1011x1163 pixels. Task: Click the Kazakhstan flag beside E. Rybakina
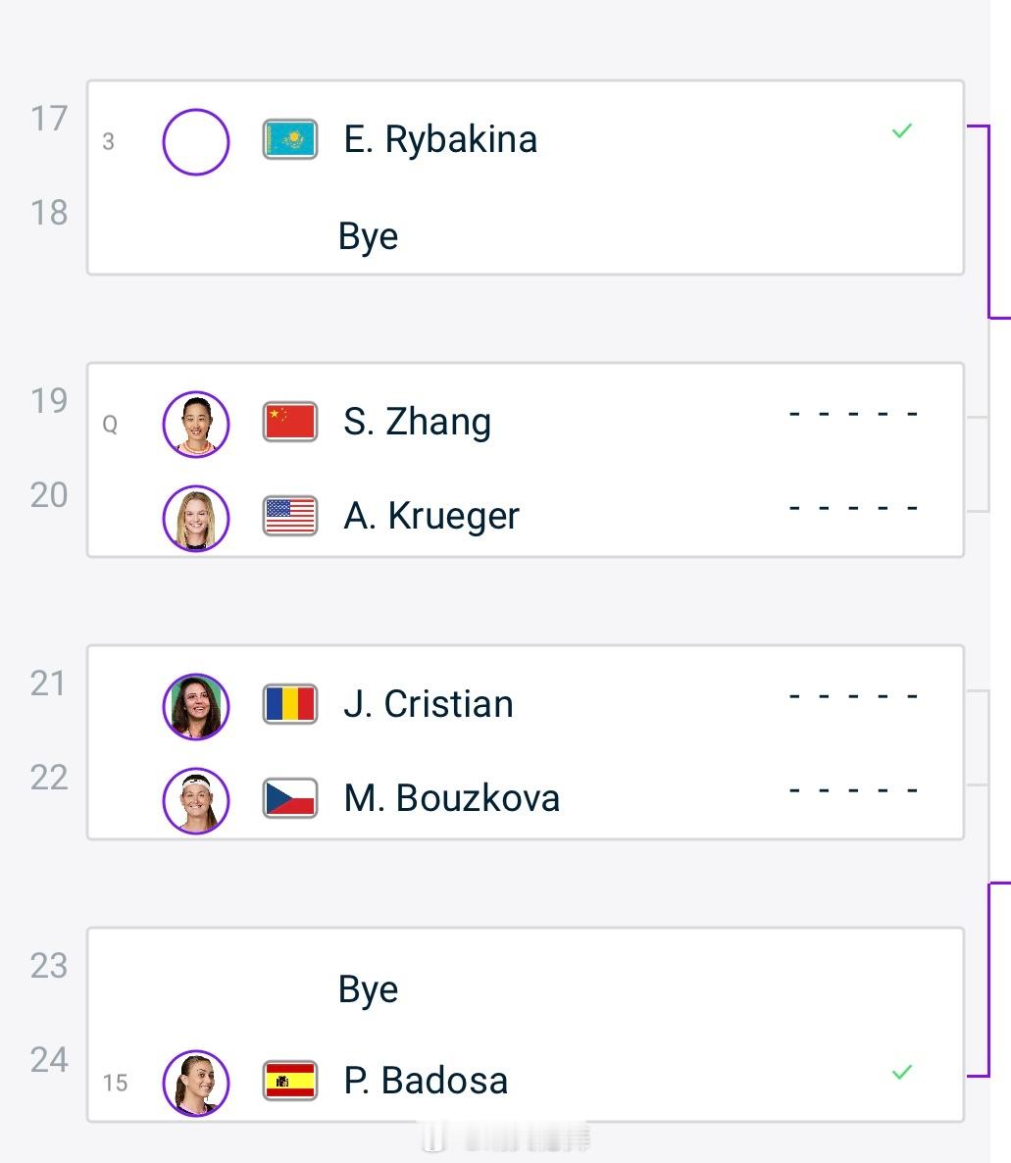[x=288, y=138]
